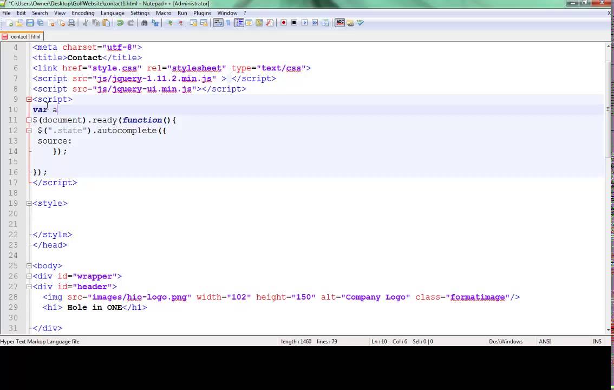Play back the recorded macro
Screen dimensions: 614x390
pyautogui.click(x=304, y=23)
